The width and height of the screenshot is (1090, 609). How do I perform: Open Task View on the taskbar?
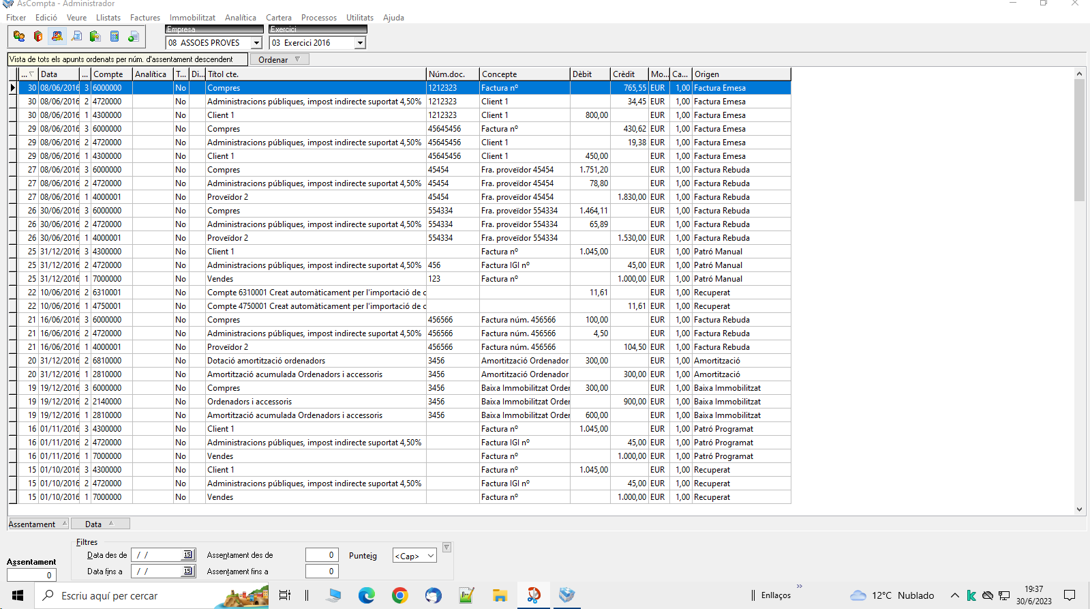(x=285, y=595)
